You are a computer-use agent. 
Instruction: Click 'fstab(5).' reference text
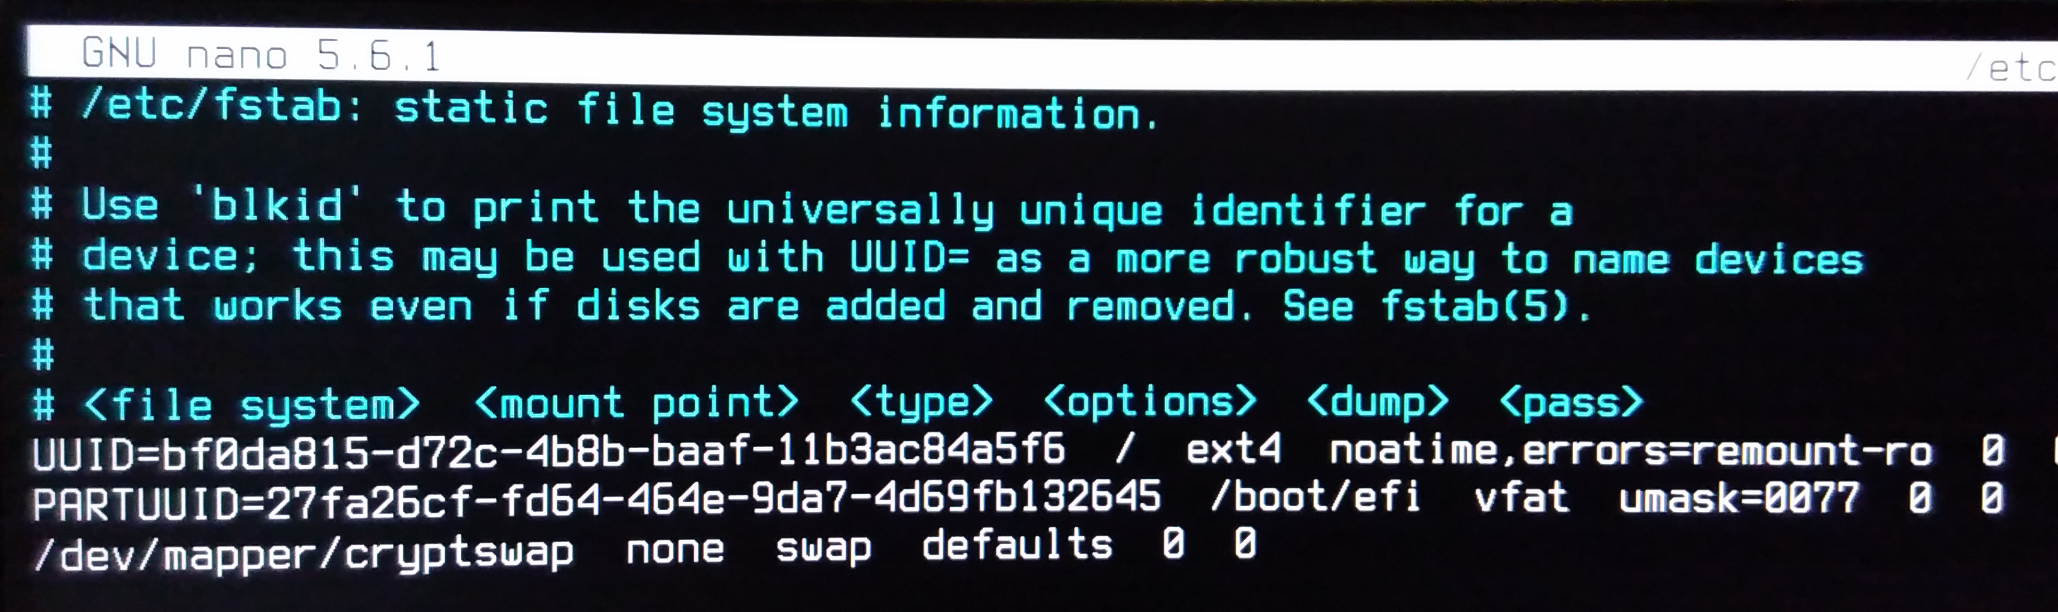tap(1487, 306)
